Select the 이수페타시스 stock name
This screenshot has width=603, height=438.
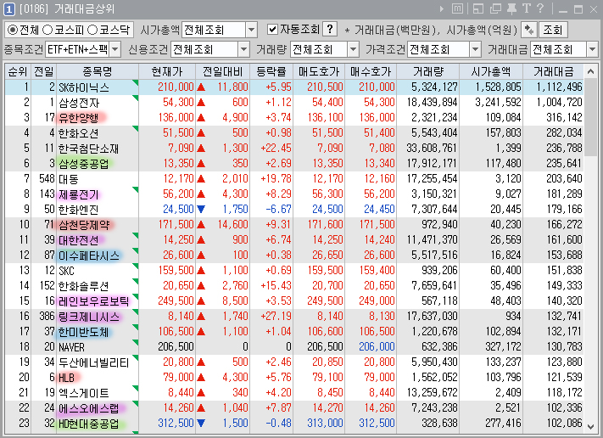pyautogui.click(x=89, y=255)
